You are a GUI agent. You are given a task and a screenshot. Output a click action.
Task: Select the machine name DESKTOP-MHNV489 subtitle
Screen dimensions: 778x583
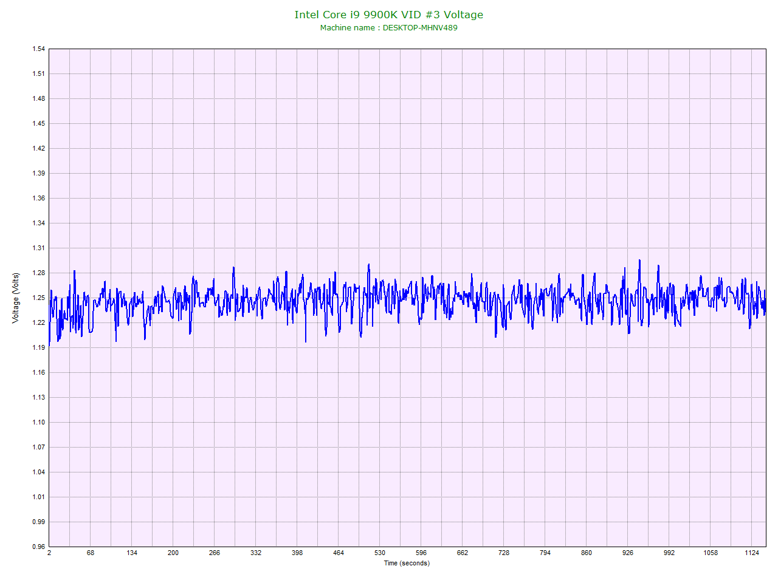pyautogui.click(x=389, y=27)
